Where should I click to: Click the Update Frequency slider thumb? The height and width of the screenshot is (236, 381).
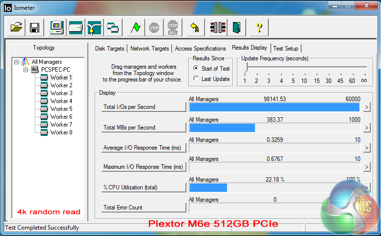tap(245, 67)
